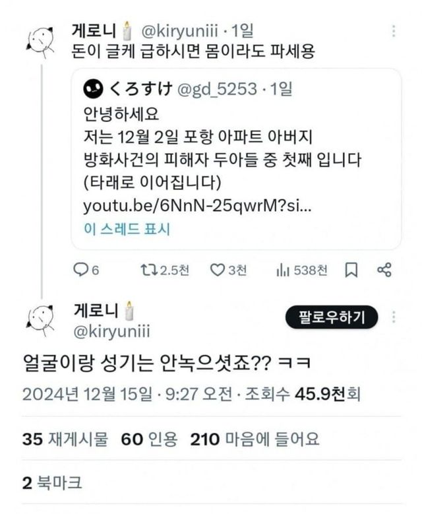
Task: Open the youtu.be link in quoted tweet
Action: click(197, 205)
